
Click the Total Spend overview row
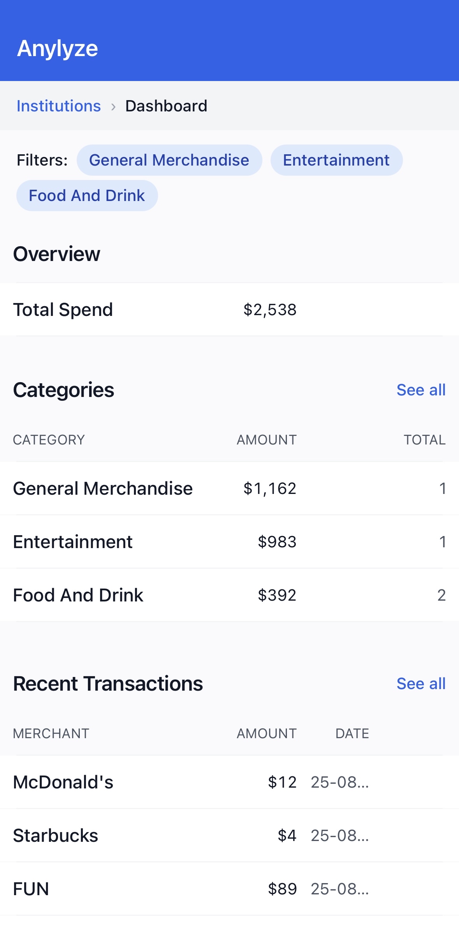[x=229, y=310]
